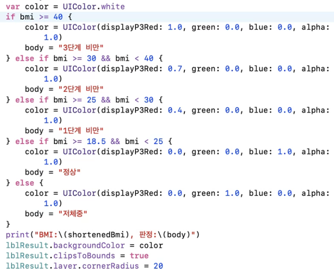Click the 'var' keyword declaring color
Image resolution: width=334 pixels, height=269 pixels.
tap(13, 6)
